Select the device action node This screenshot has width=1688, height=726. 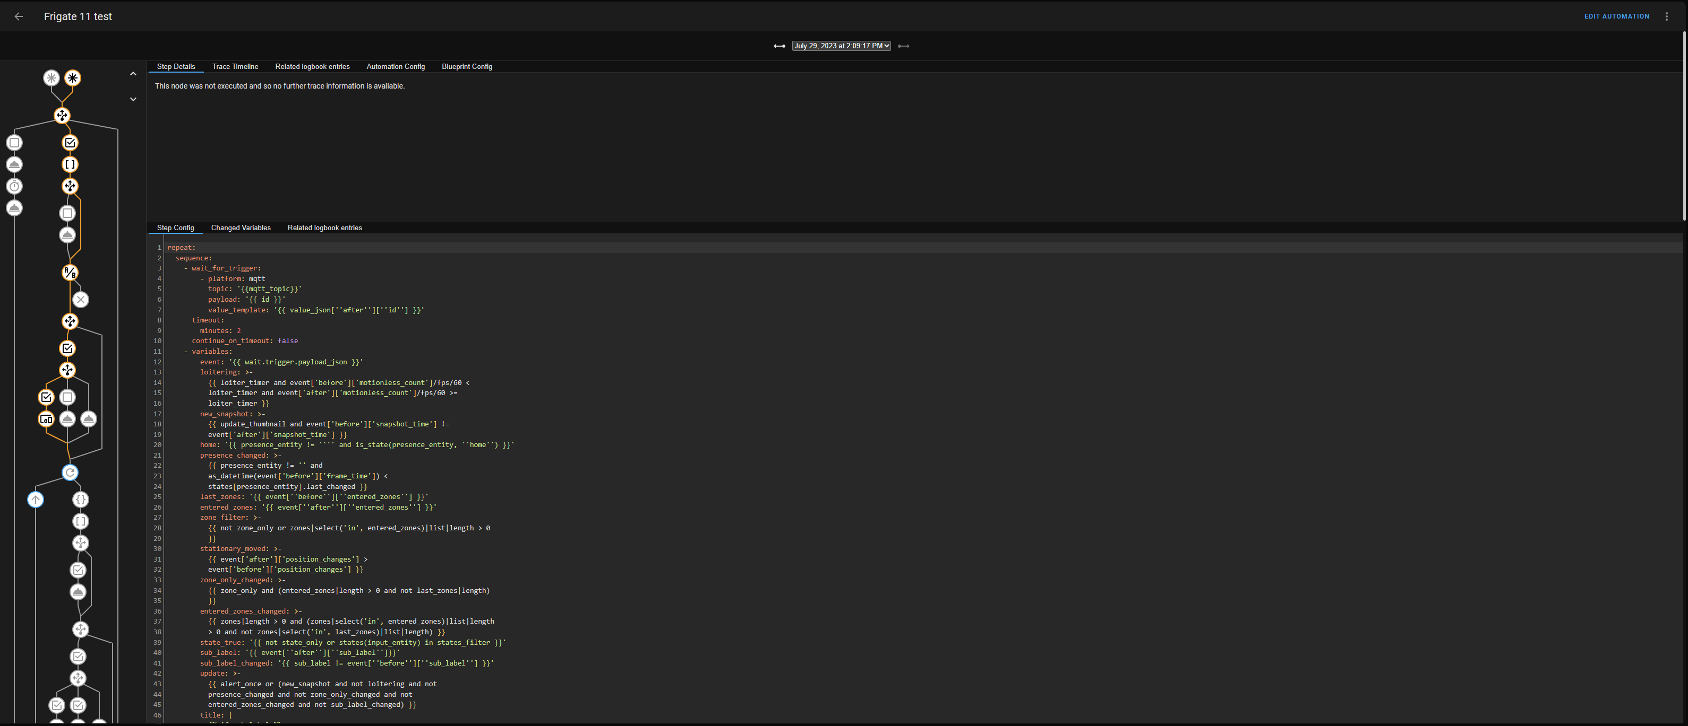pyautogui.click(x=46, y=419)
